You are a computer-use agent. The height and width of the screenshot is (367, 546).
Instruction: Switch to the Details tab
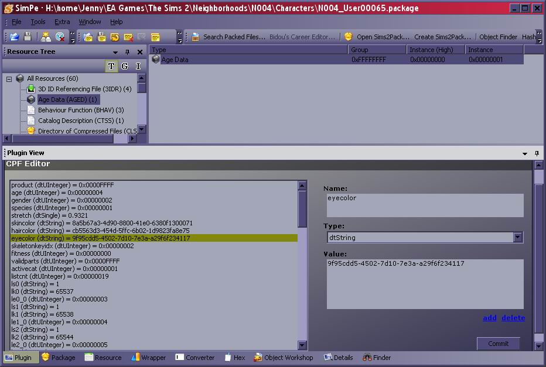pos(338,357)
